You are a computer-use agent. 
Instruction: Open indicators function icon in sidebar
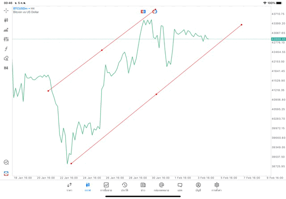point(6,49)
